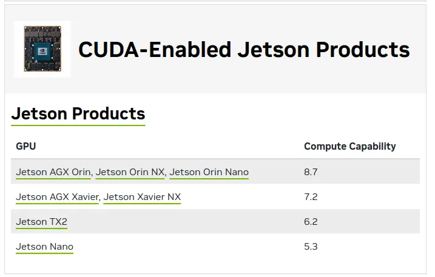Open the Jetson AGX Xavier link
Viewport: 435px width, 277px height.
[x=57, y=197]
